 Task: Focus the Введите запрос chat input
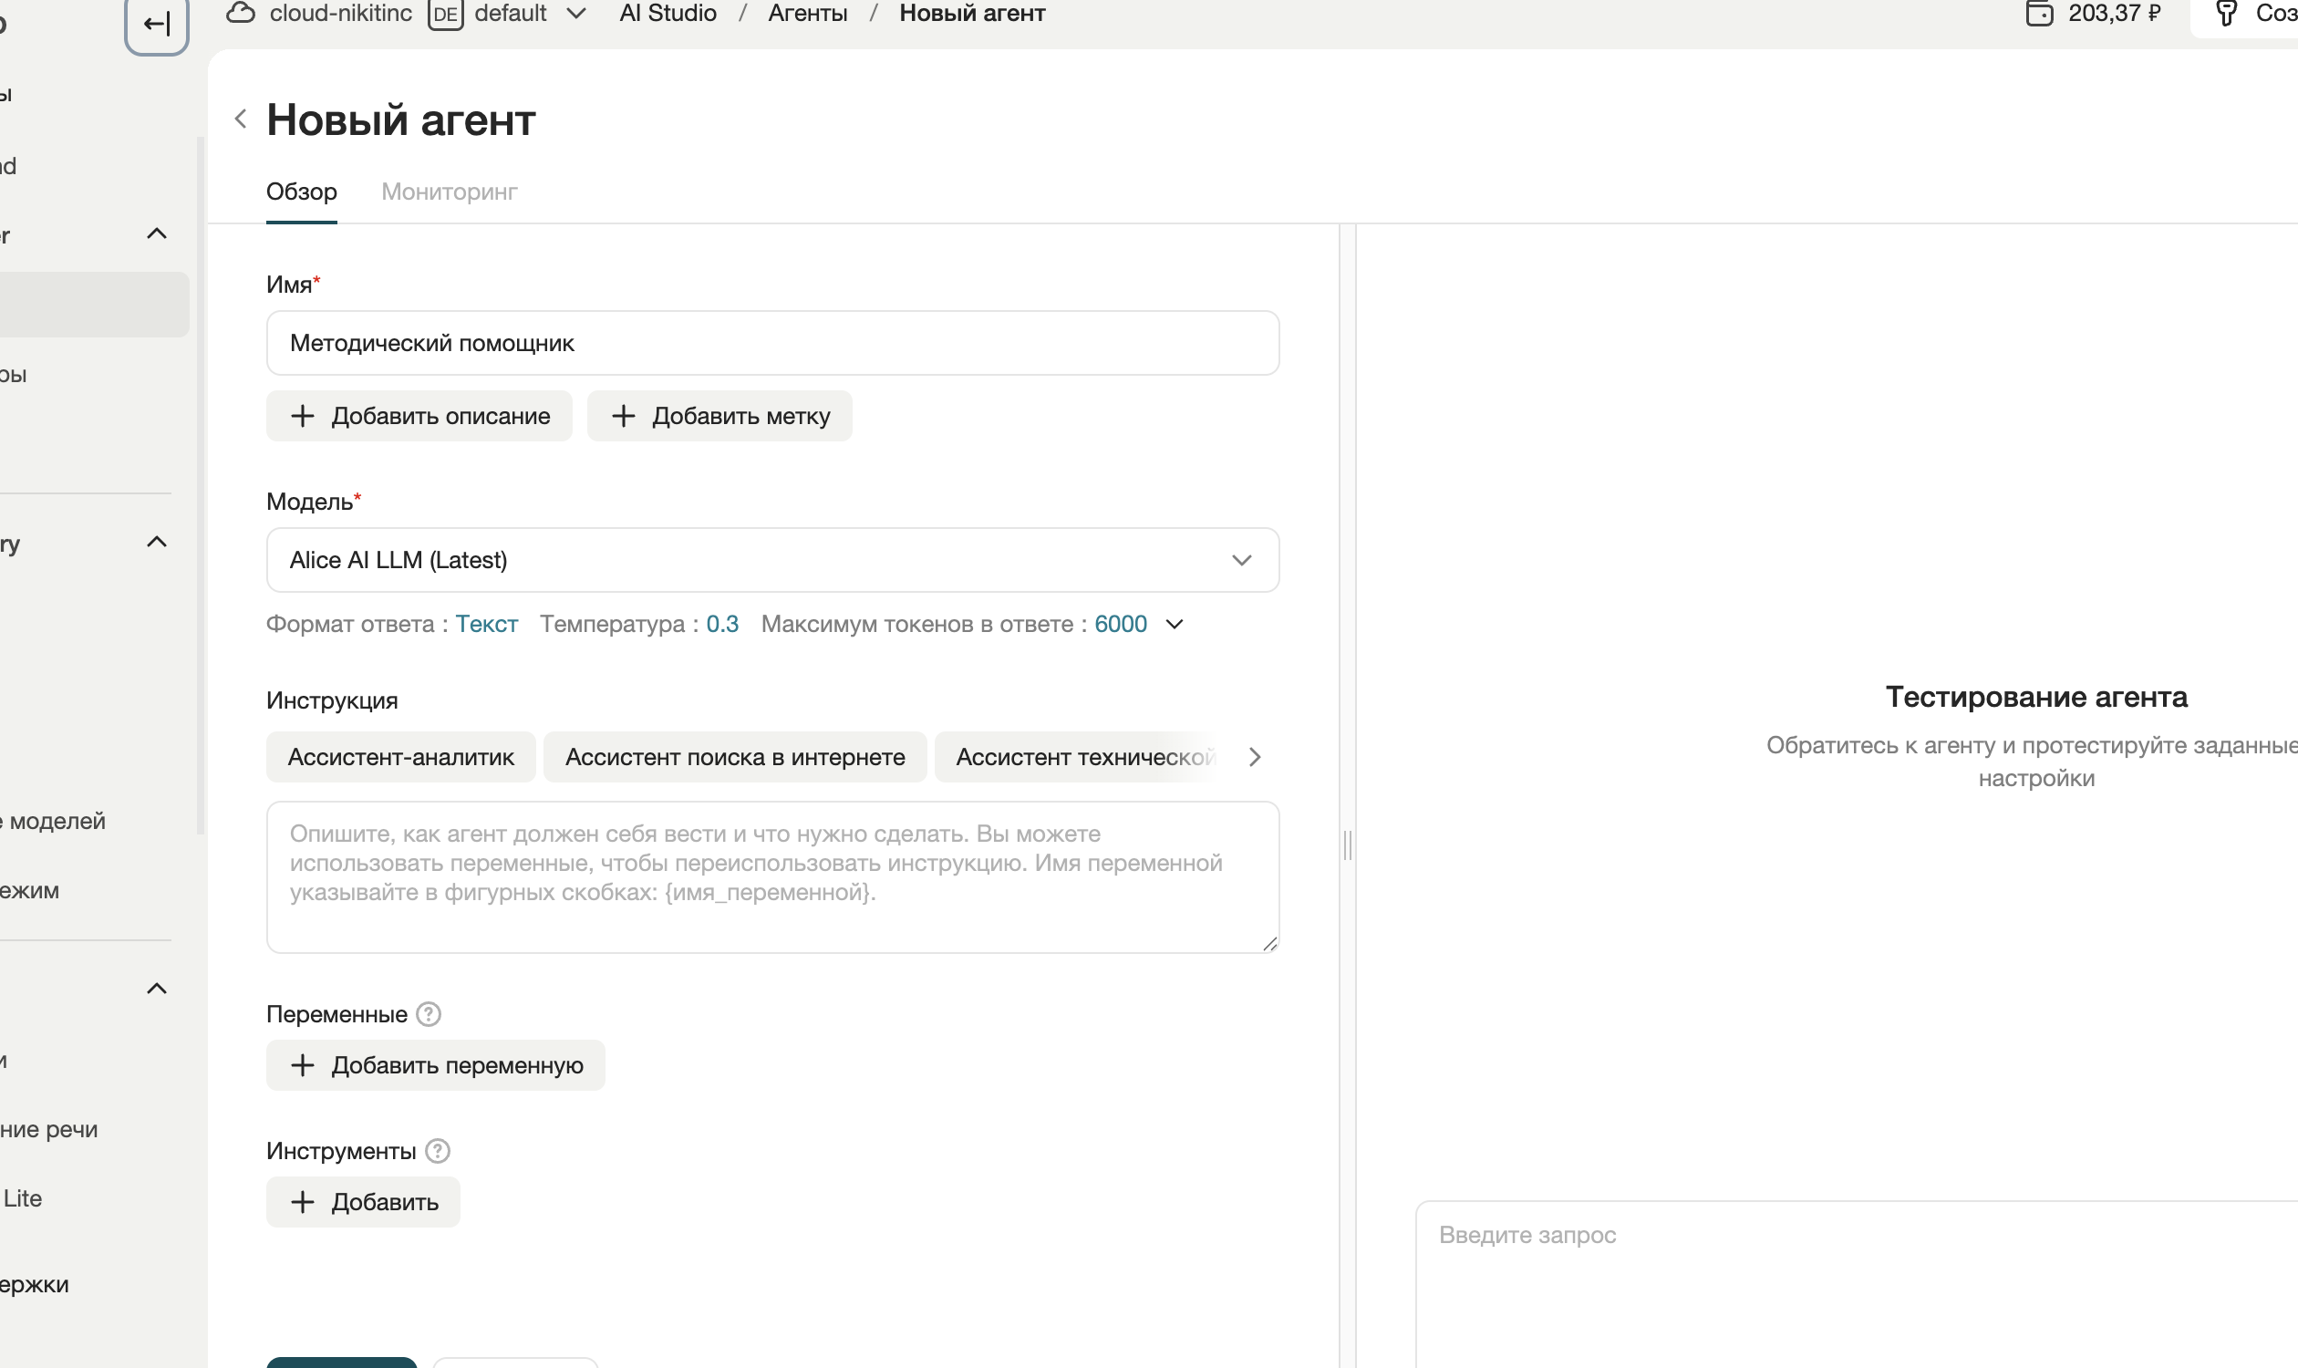tap(1857, 1284)
